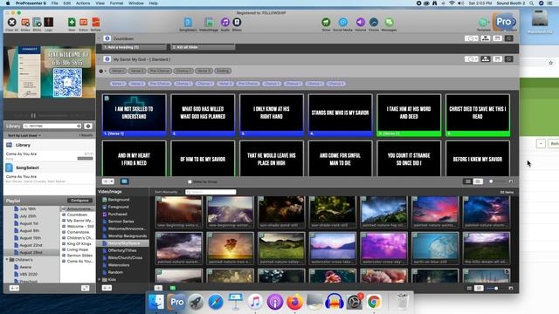Expand the Kids media folder
The image size is (559, 314).
click(x=100, y=280)
